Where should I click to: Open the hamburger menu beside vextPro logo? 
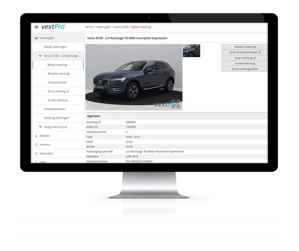point(36,27)
